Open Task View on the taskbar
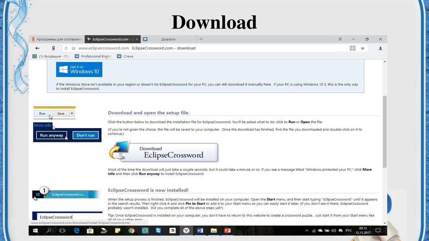Image resolution: width=429 pixels, height=241 pixels. (62, 231)
